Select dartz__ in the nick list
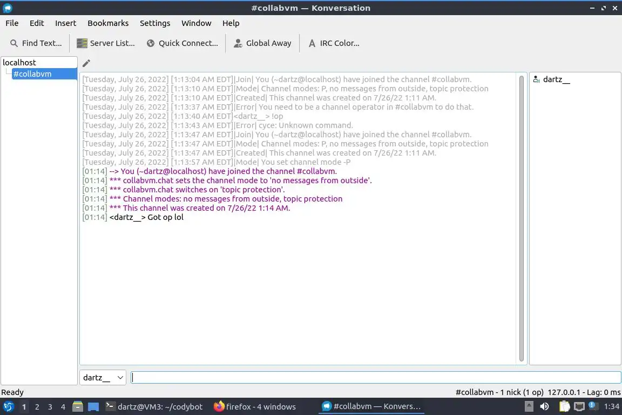 pos(556,79)
